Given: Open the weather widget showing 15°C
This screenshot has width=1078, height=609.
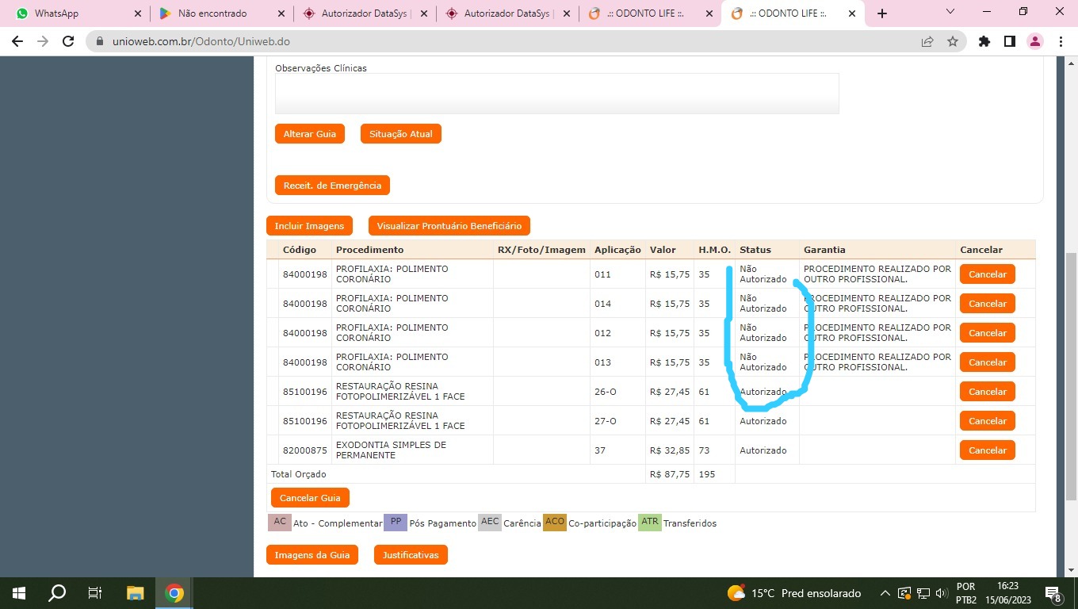Looking at the screenshot, I should [793, 593].
